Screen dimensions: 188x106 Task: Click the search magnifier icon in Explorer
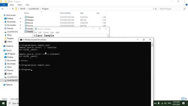click(x=184, y=9)
